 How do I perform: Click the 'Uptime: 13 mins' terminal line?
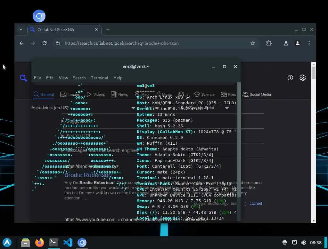point(156,114)
